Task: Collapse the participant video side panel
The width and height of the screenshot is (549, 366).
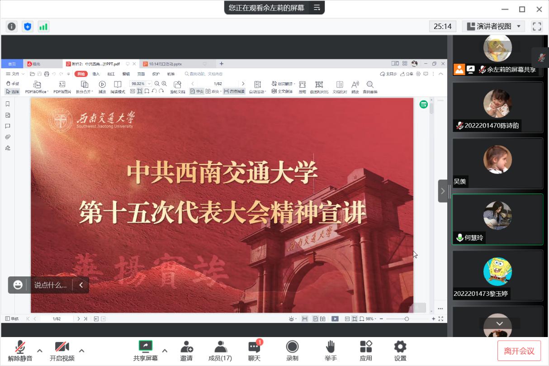Action: coord(443,191)
